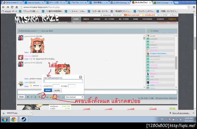Toggle italic formatting in chat toolbar

pyautogui.click(x=32, y=97)
